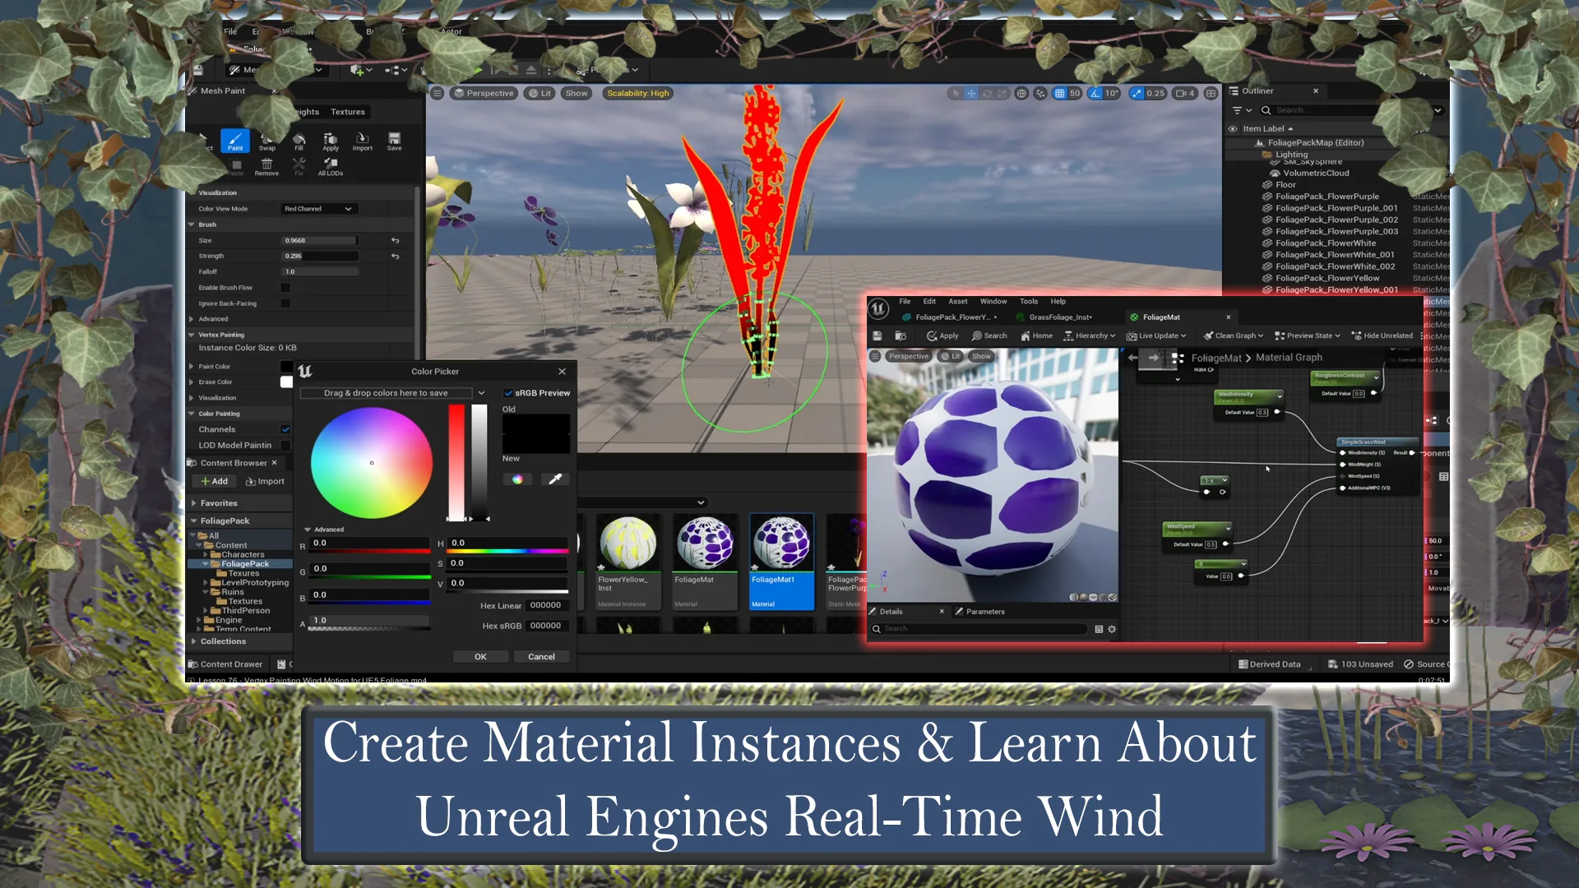
Task: Open the Tools menu in material editor window
Action: click(x=1028, y=301)
